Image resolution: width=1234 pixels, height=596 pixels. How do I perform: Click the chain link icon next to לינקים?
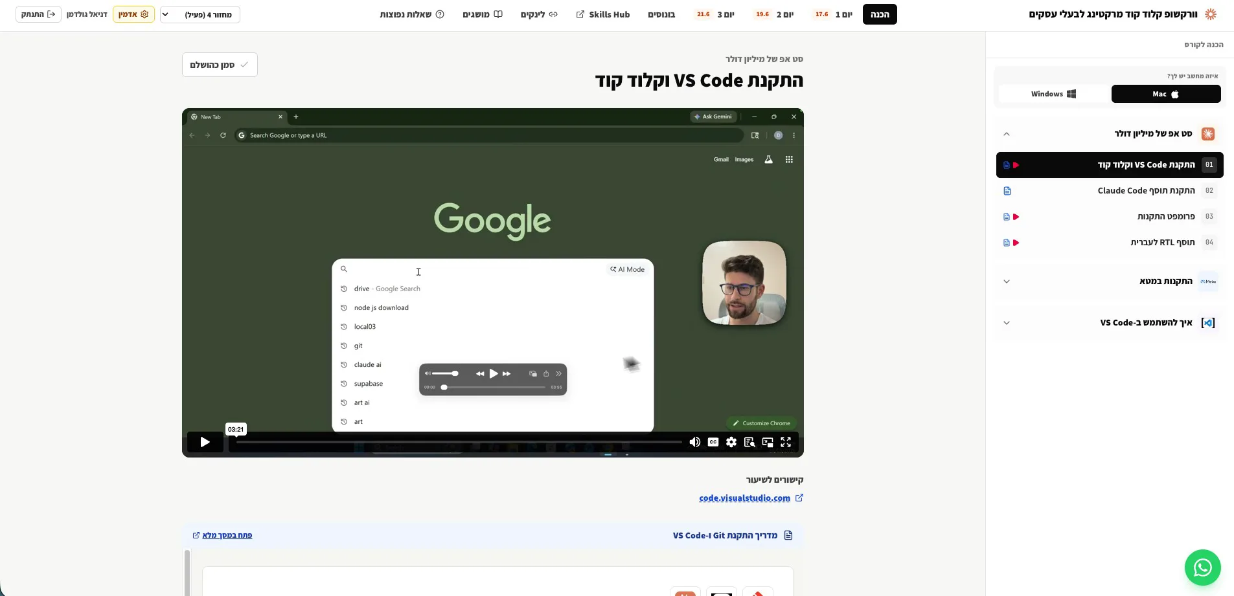pos(553,14)
